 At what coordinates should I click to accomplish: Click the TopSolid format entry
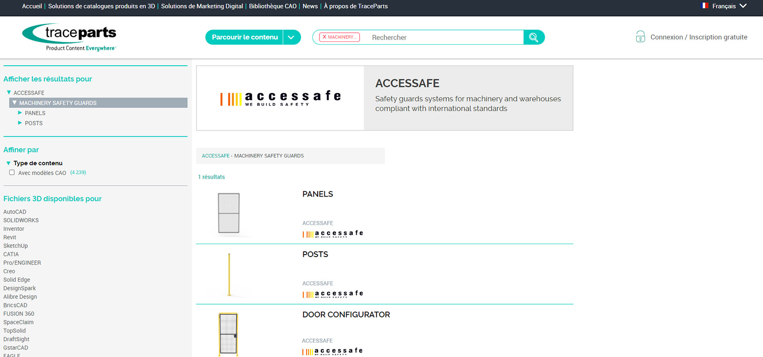15,331
